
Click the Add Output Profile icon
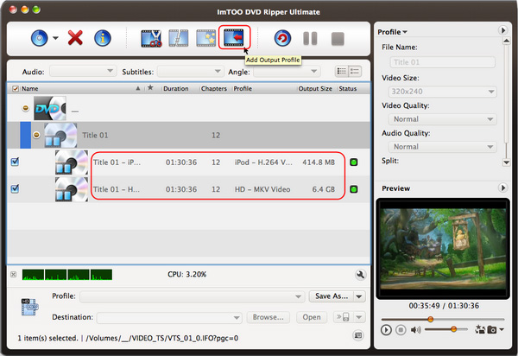pyautogui.click(x=234, y=38)
